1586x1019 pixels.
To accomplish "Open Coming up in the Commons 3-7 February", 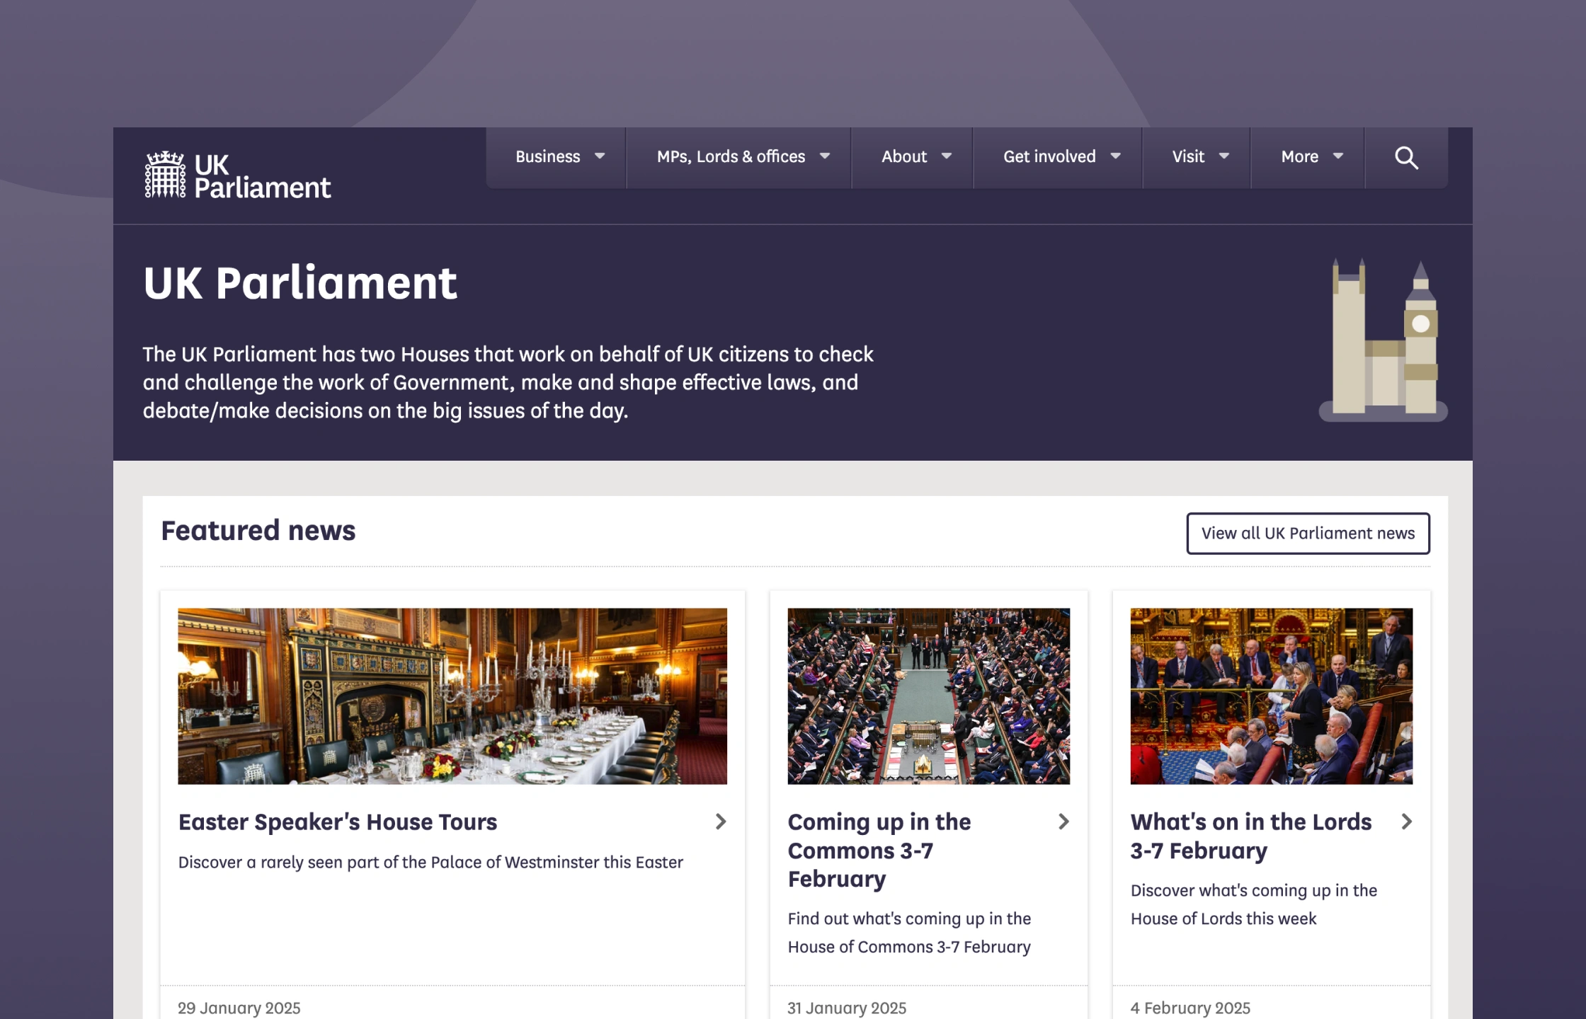I will point(879,851).
